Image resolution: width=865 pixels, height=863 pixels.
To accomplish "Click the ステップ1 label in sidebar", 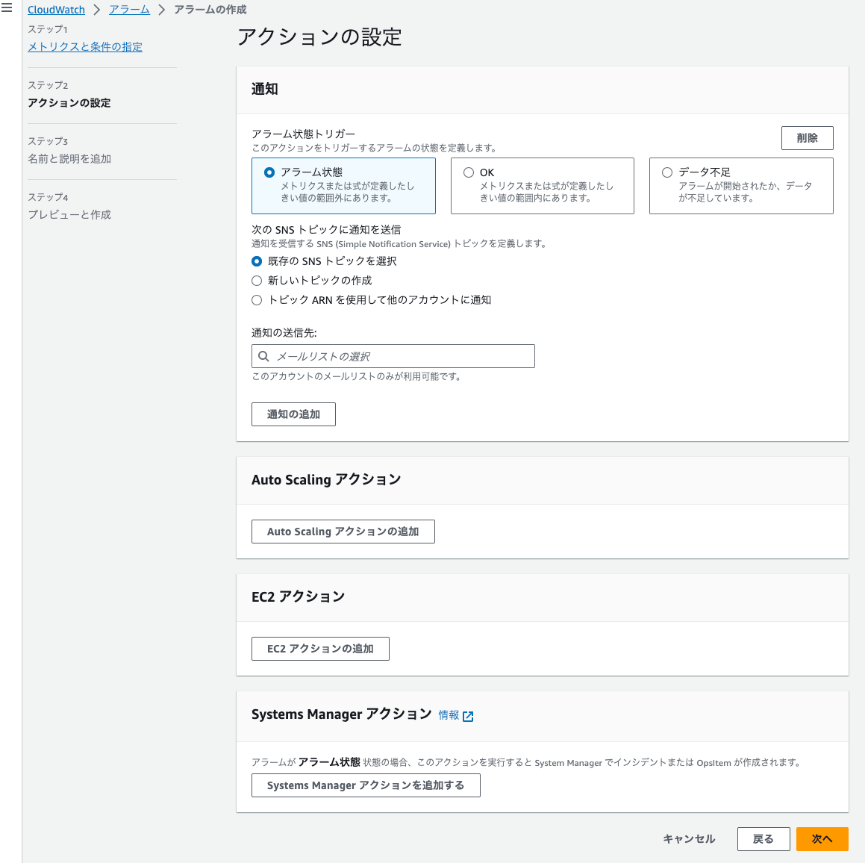I will click(x=48, y=29).
